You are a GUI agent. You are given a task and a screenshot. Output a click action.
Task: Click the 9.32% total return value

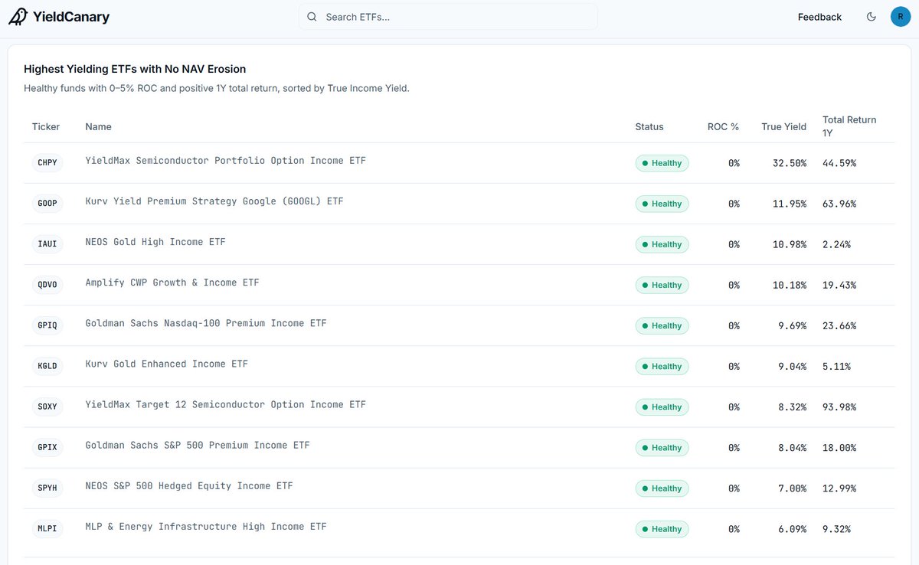point(836,528)
